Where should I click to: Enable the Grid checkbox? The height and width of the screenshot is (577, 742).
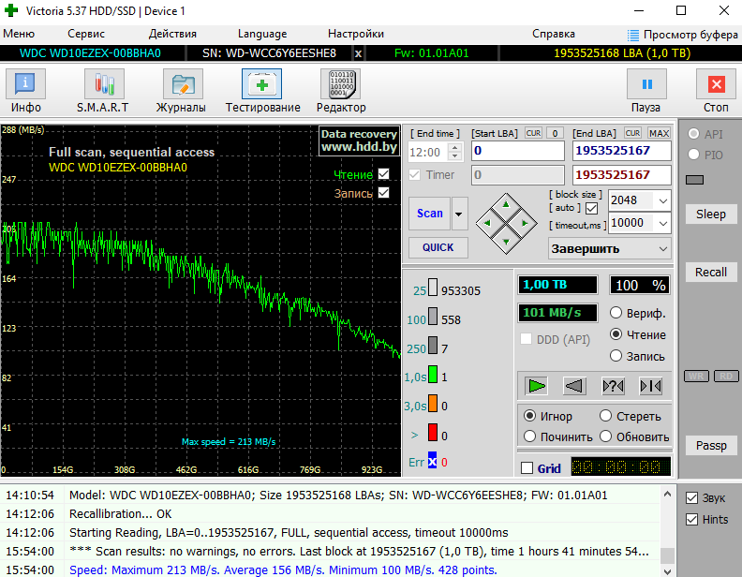coord(527,468)
